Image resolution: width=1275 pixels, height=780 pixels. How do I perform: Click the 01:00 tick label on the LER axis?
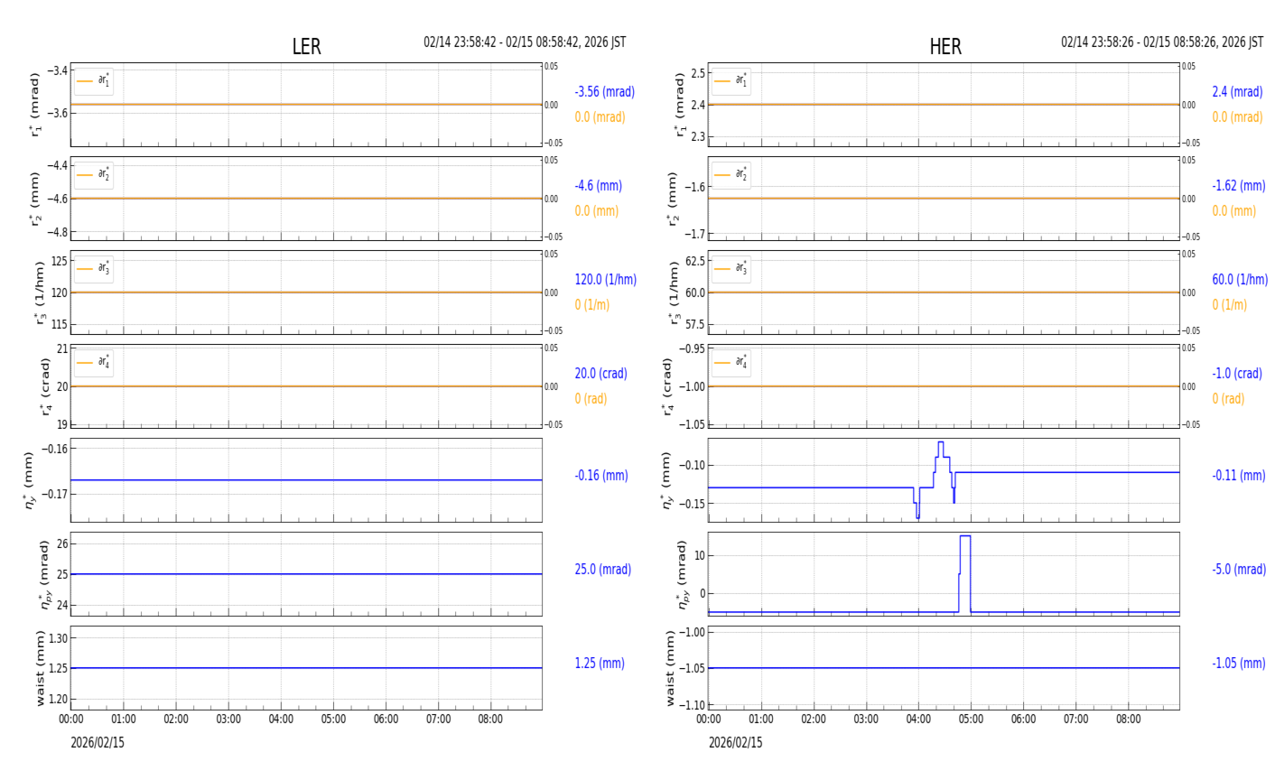[x=124, y=720]
